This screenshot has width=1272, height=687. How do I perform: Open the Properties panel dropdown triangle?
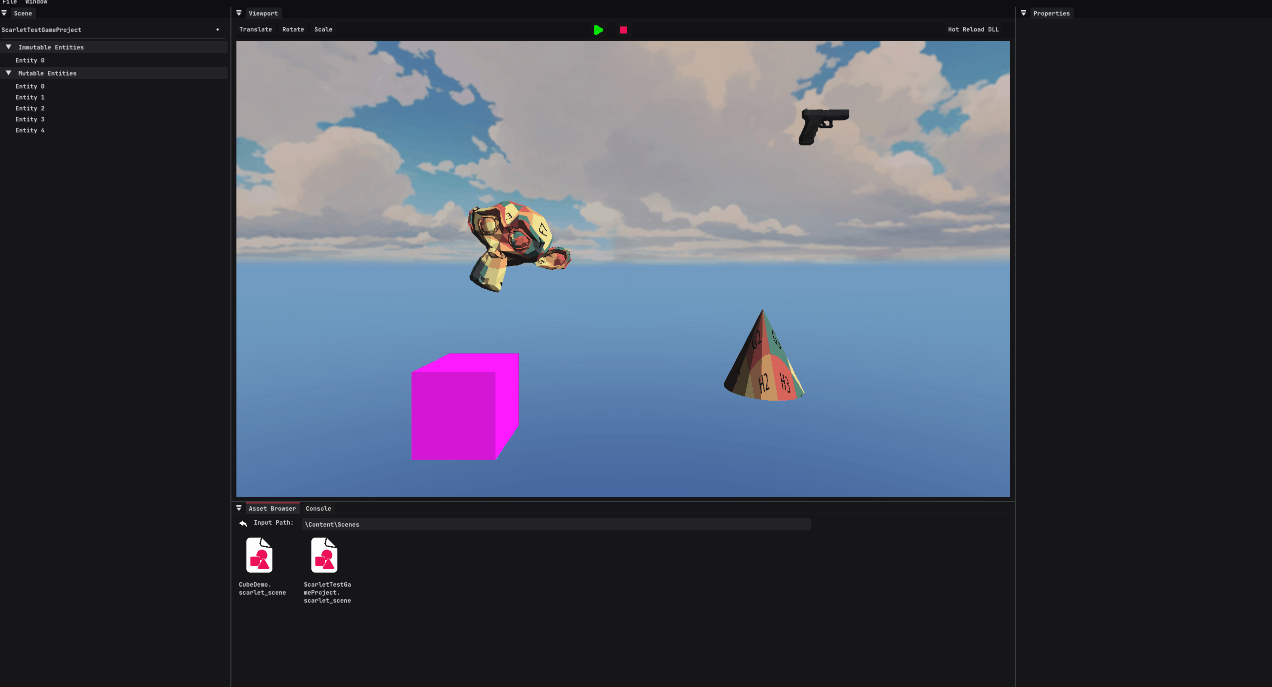(x=1024, y=13)
